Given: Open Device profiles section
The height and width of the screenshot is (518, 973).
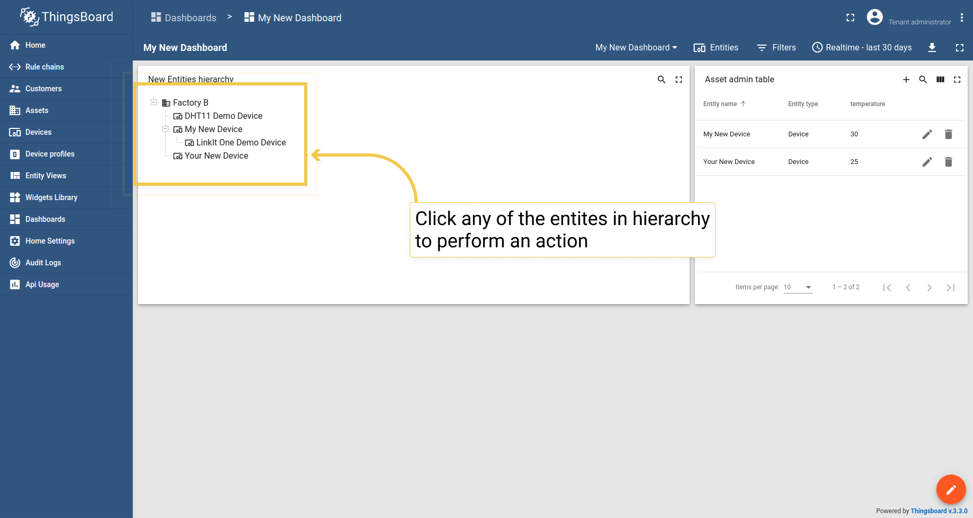Looking at the screenshot, I should pos(66,154).
